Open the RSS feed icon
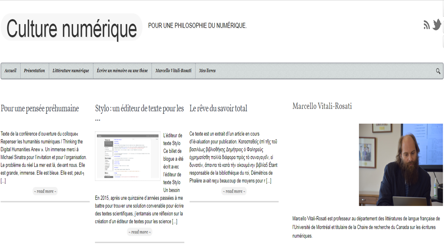Image resolution: width=444 pixels, height=247 pixels. point(426,25)
